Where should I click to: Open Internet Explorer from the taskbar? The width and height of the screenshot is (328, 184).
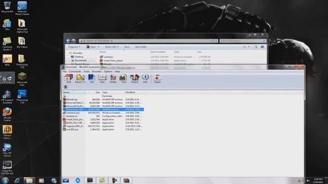coord(17,180)
